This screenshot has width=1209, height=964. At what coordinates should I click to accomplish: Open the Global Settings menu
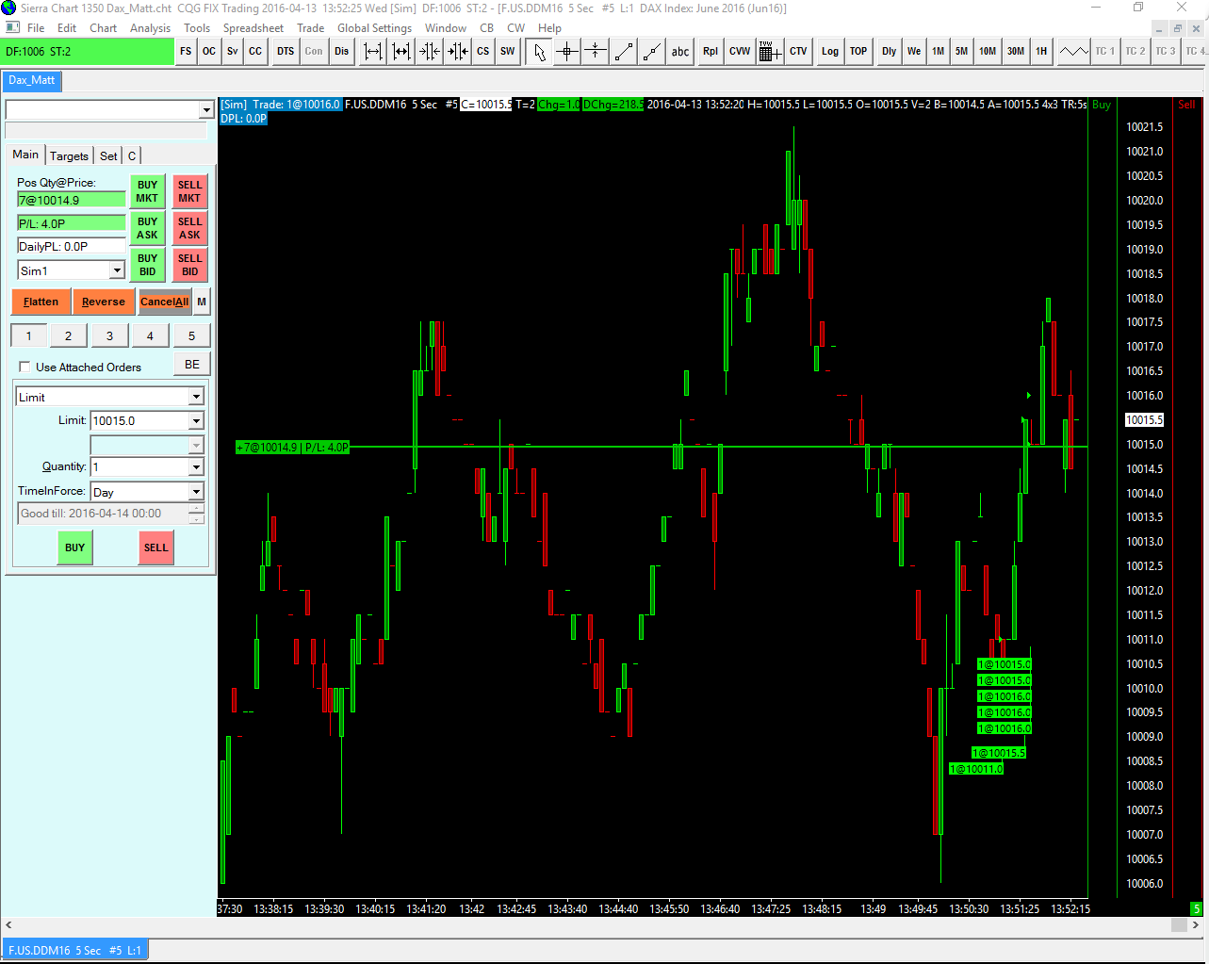tap(374, 28)
